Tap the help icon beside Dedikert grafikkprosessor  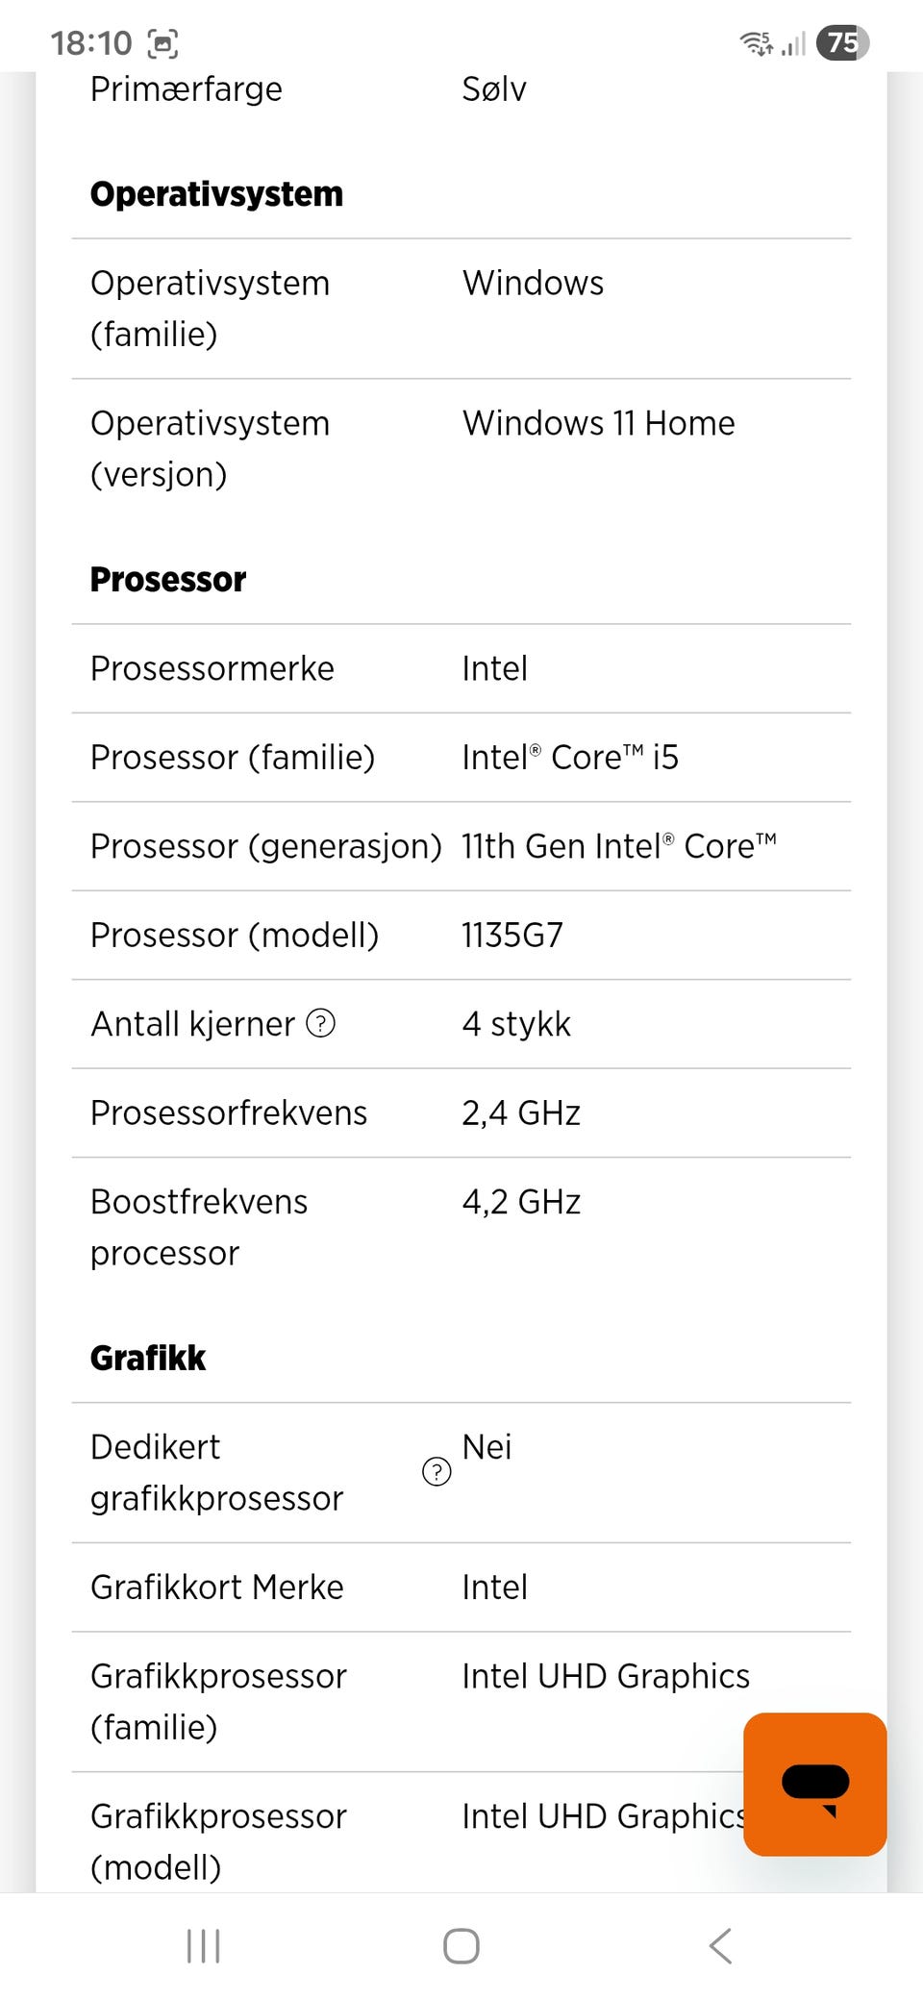[437, 1471]
